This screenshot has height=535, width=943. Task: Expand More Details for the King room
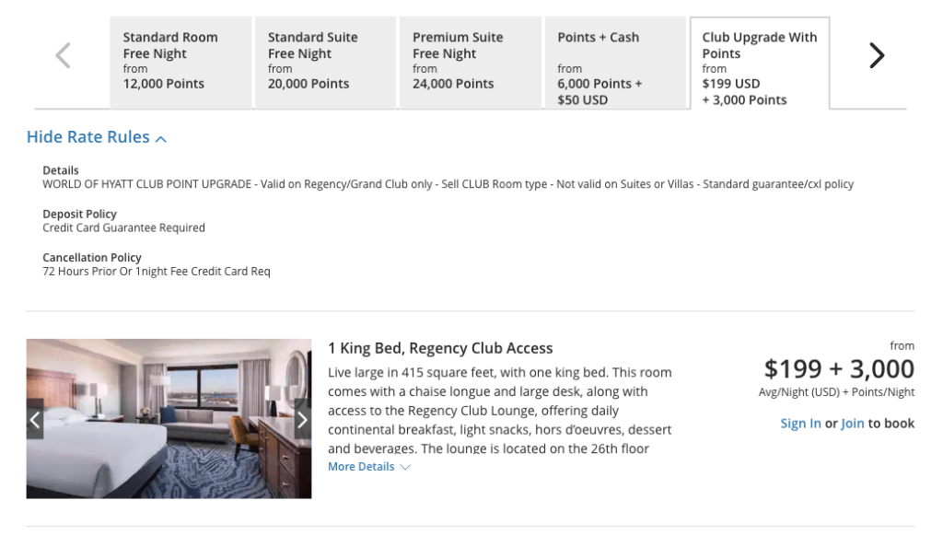click(x=361, y=467)
